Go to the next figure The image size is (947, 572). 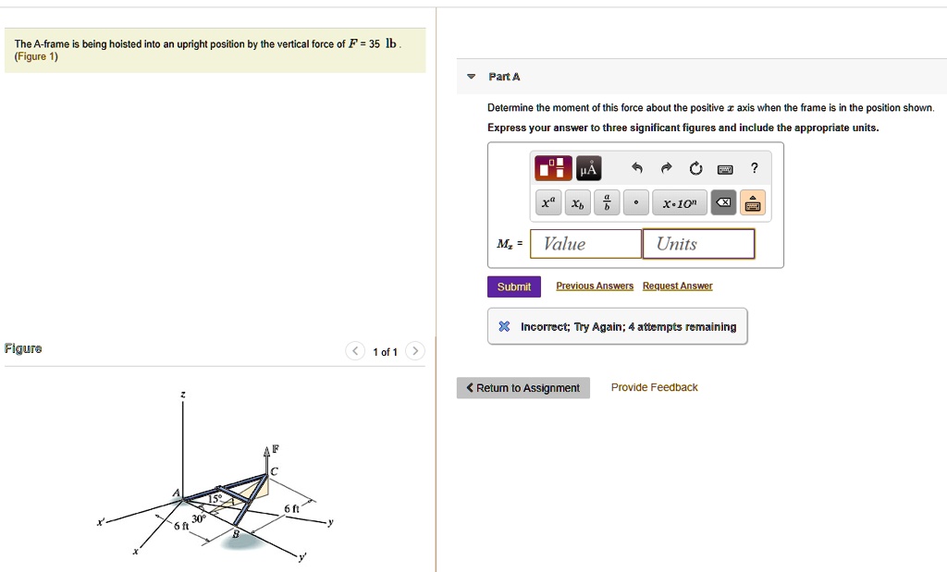tap(415, 351)
